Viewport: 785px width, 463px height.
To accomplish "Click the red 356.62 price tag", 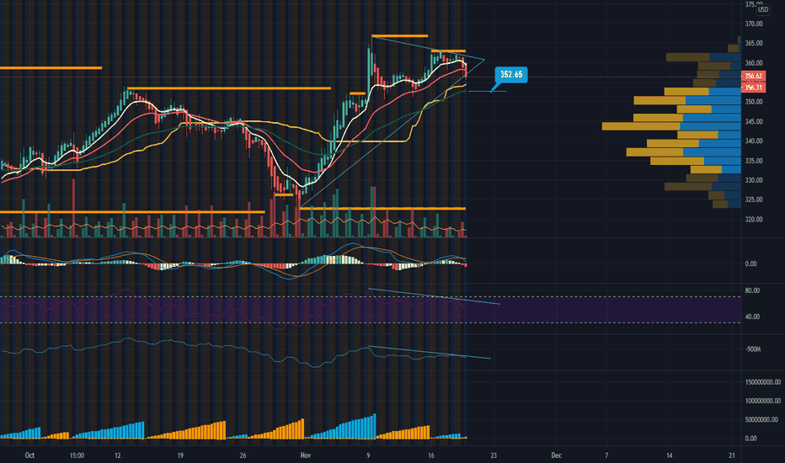I will (753, 76).
